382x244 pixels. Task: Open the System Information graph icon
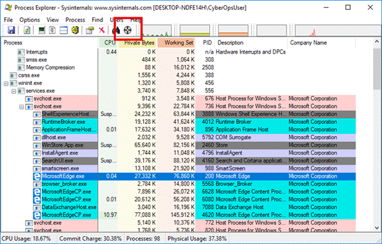[x=42, y=30]
